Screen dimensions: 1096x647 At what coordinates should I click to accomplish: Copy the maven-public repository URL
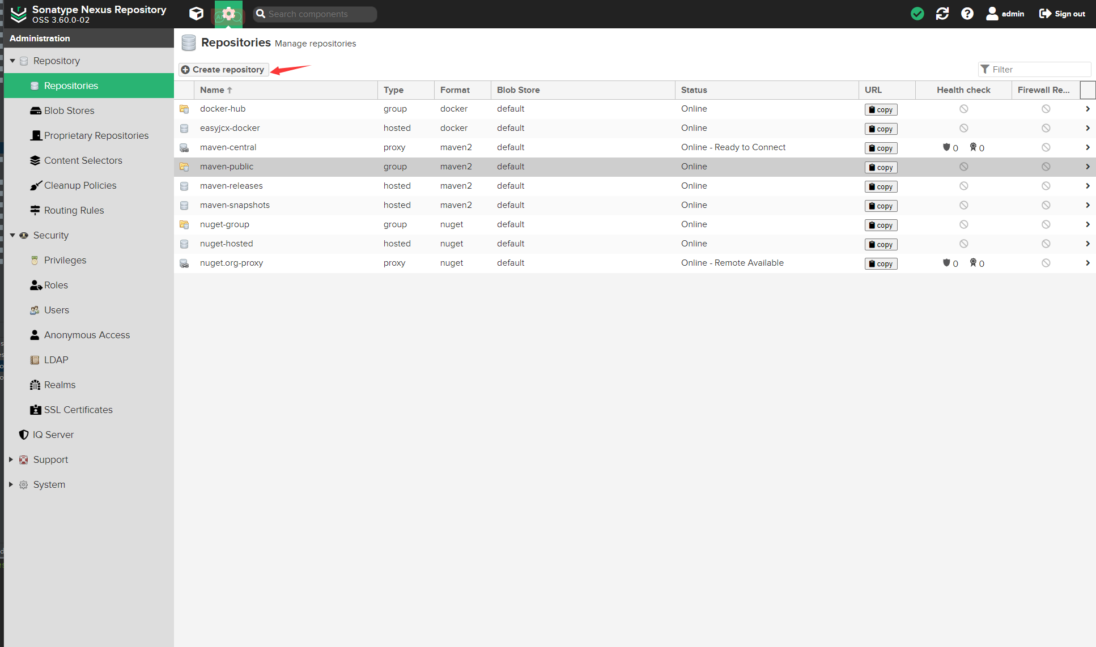(881, 167)
